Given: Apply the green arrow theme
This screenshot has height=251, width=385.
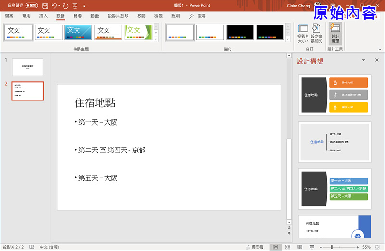Looking at the screenshot, I should pos(138,32).
